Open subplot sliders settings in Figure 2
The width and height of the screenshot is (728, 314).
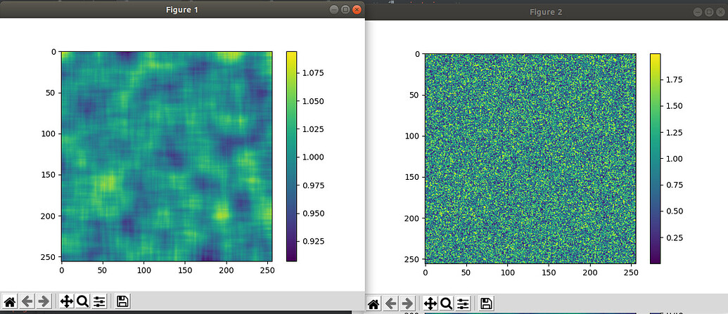point(463,303)
